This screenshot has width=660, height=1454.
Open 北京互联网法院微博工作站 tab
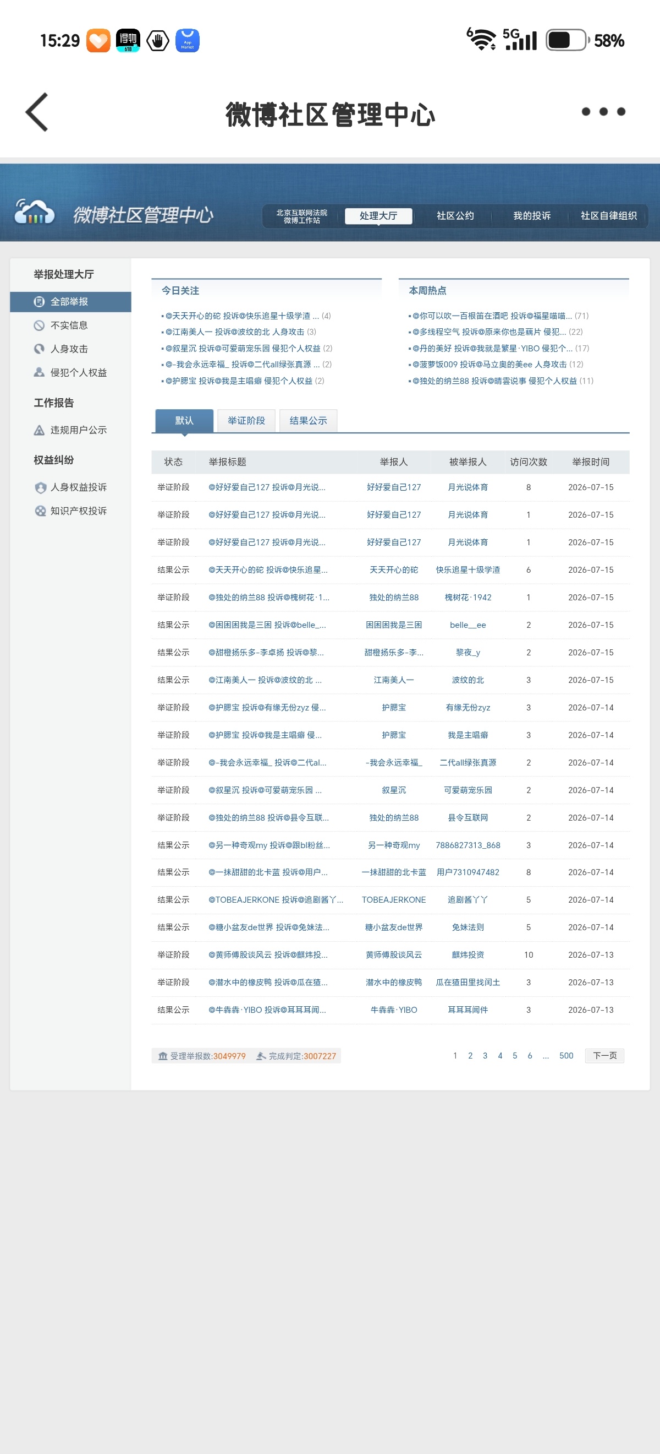[301, 216]
